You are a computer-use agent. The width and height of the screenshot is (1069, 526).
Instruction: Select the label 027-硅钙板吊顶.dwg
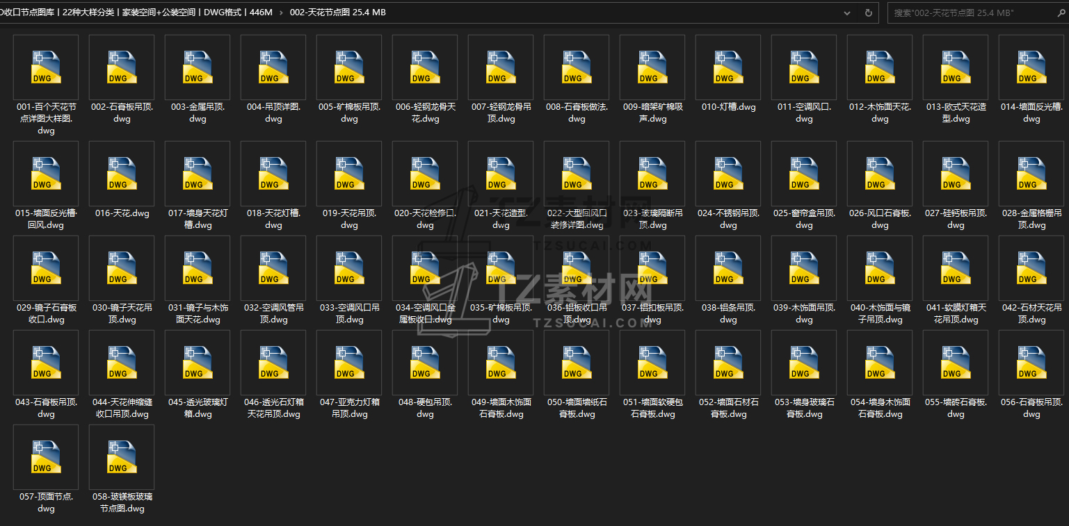[956, 220]
